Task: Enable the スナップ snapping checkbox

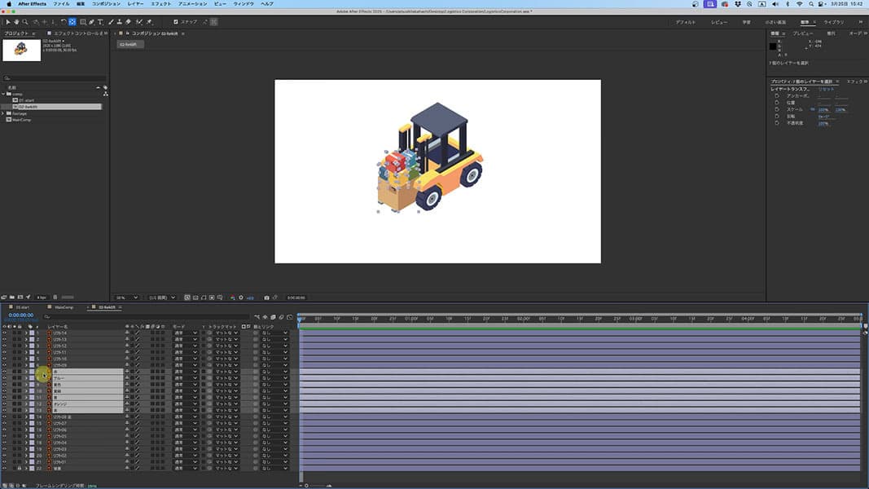Action: pos(176,22)
